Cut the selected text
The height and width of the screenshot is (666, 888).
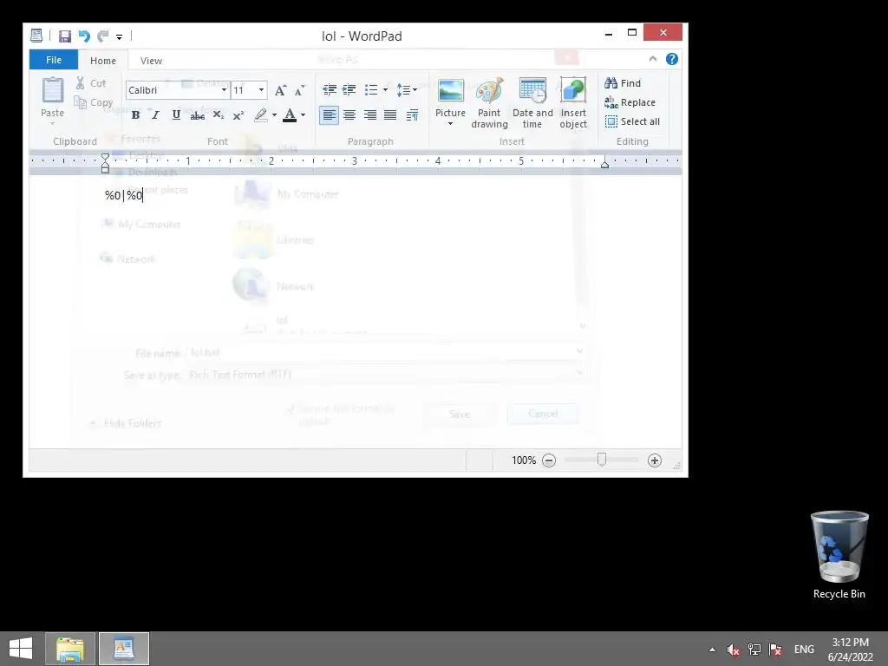(91, 83)
